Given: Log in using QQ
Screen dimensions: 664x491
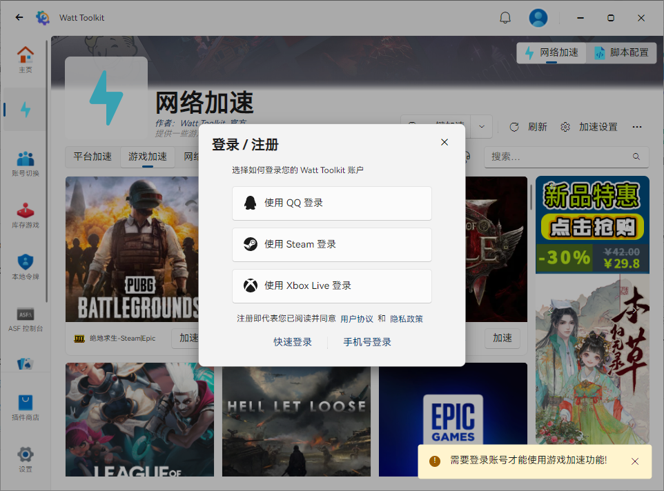Looking at the screenshot, I should 332,203.
